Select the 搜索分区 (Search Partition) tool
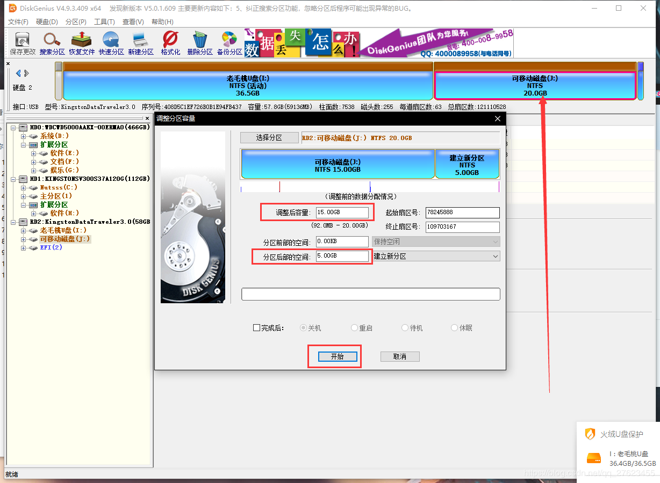 pos(52,42)
